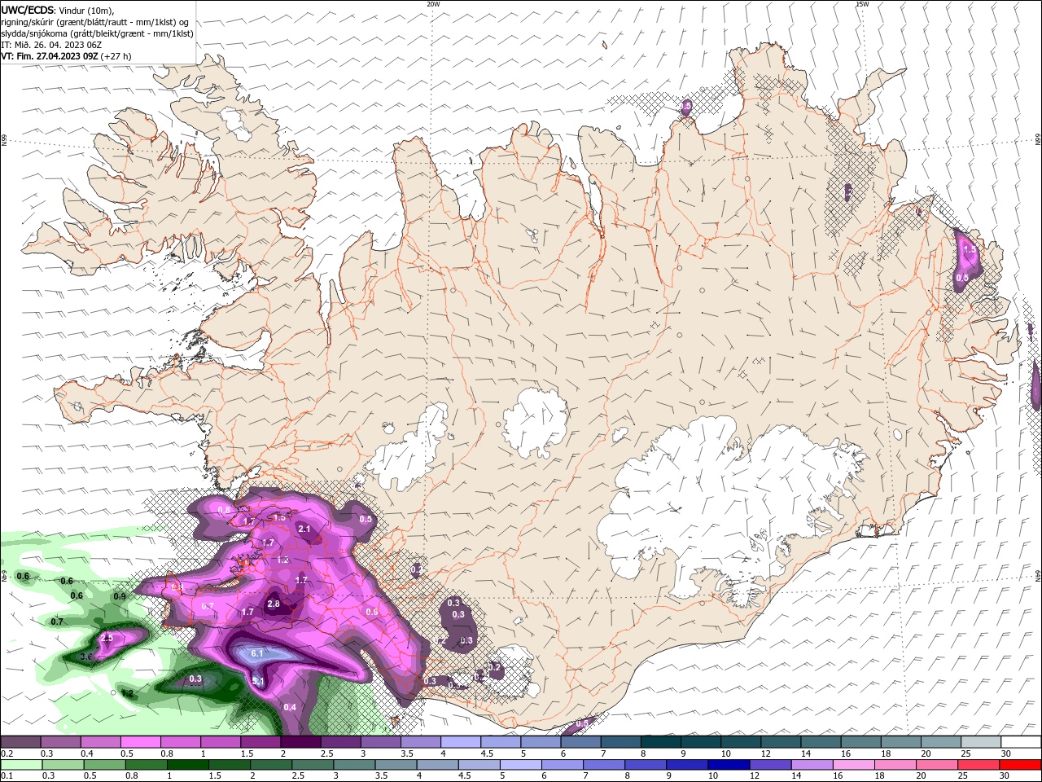Viewport: 1042px width, 782px height.
Task: Click the pink 16 swatch in bottom legend row
Action: point(853,765)
